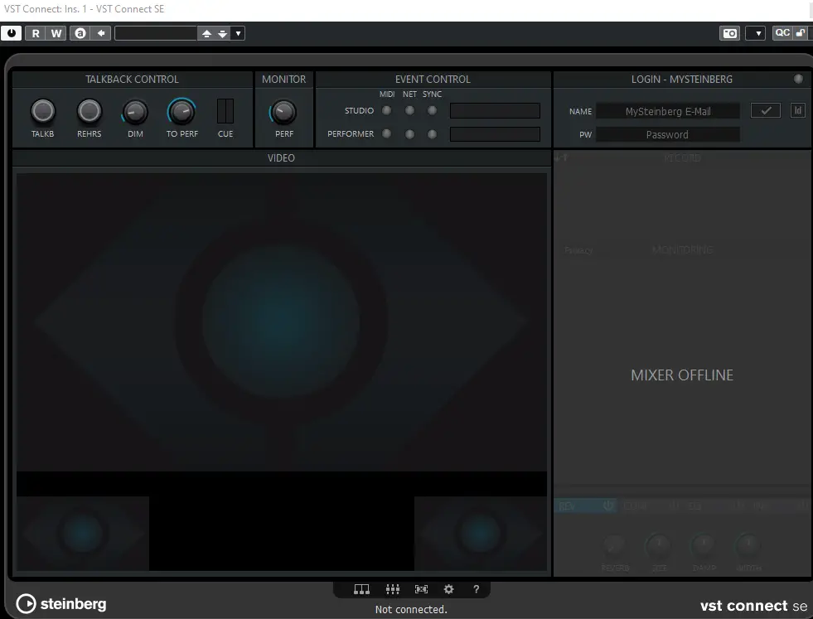Screen dimensions: 813x619
Task: Click the QC quick controls button
Action: pyautogui.click(x=782, y=33)
